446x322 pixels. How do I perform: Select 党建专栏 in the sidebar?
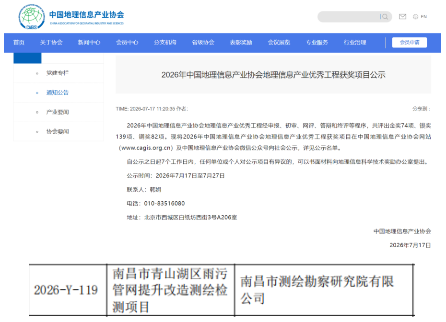point(58,73)
